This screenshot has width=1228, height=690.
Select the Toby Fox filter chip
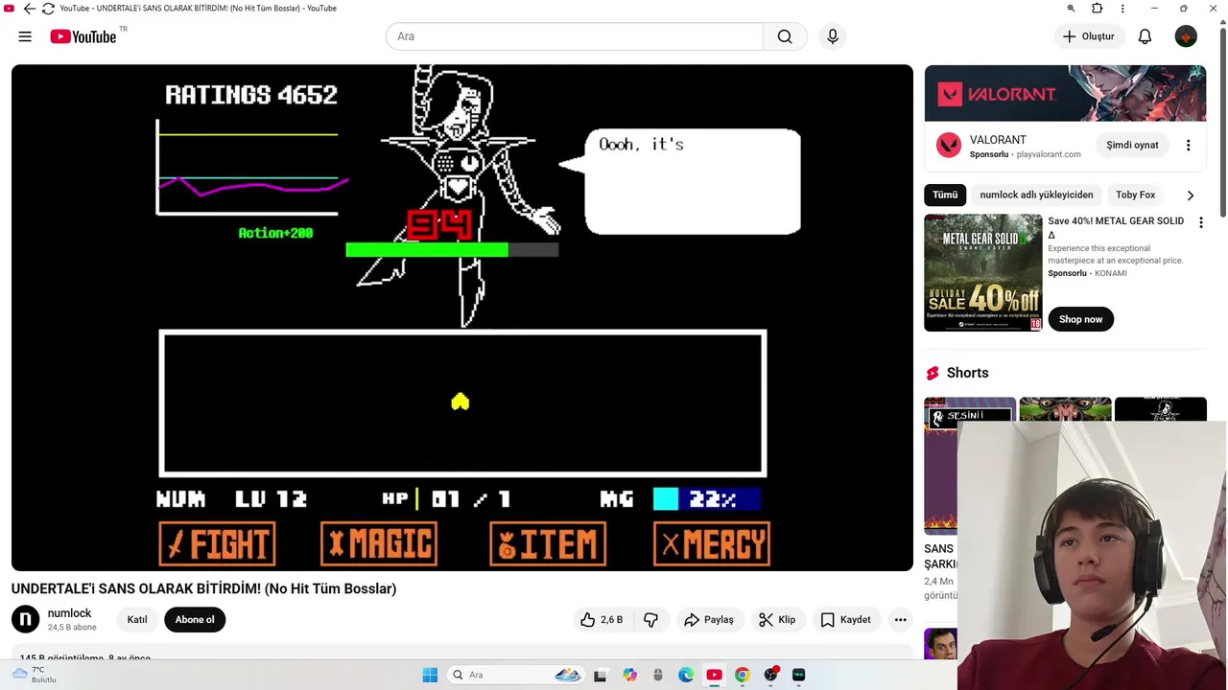(x=1135, y=195)
